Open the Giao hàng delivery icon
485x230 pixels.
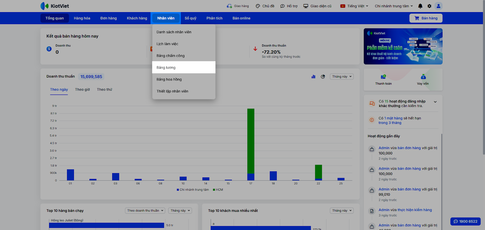229,6
